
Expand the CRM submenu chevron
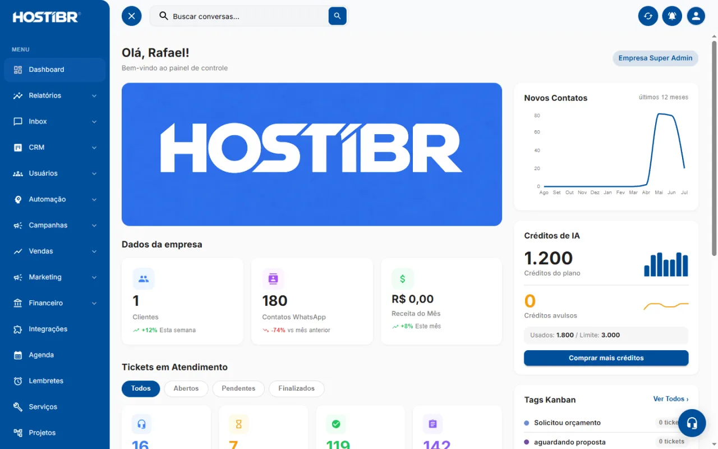point(94,148)
